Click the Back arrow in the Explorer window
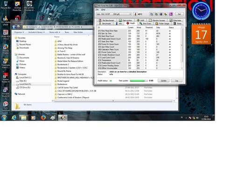Screen dimensions: 252x171 click(x=14, y=27)
